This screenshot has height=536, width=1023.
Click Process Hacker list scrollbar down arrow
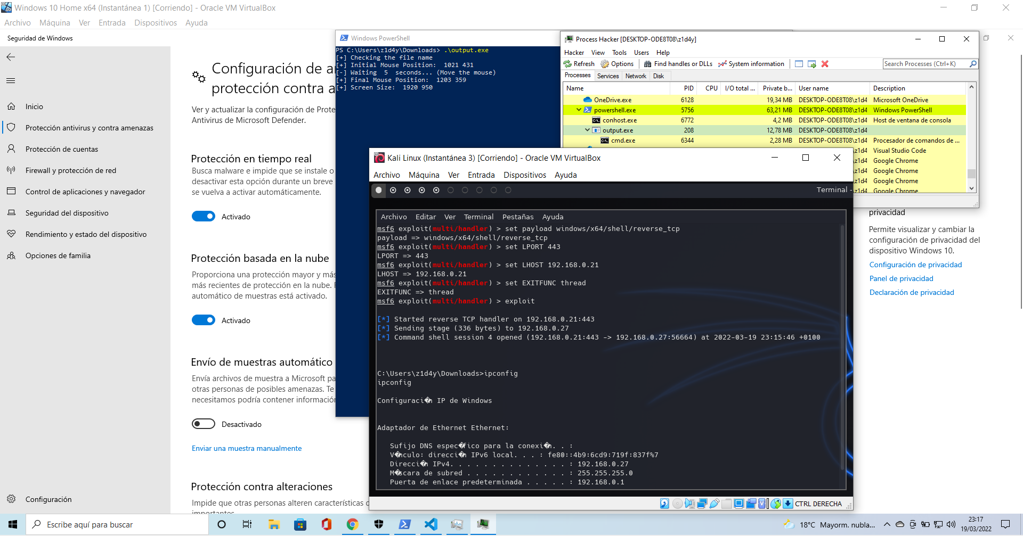tap(971, 188)
